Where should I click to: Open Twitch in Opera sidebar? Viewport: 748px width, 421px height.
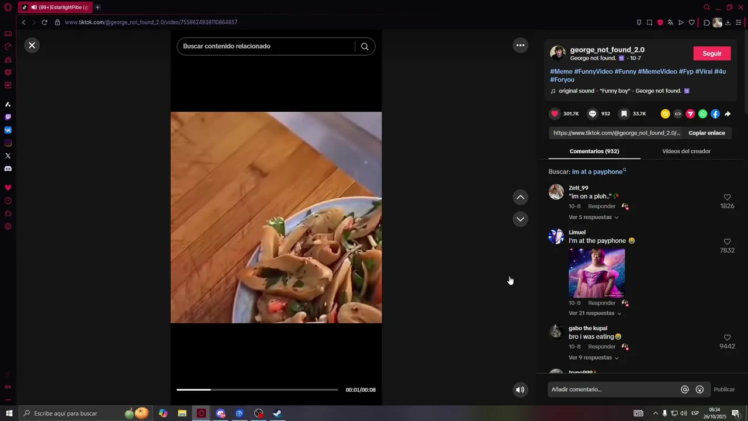(x=8, y=117)
